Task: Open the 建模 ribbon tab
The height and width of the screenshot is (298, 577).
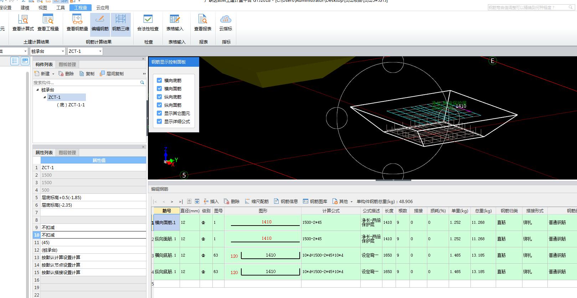Action: pyautogui.click(x=25, y=7)
